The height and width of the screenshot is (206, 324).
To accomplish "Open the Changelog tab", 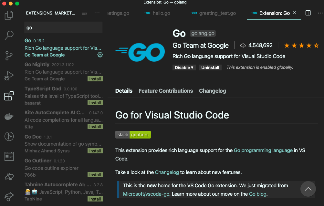I will point(213,91).
